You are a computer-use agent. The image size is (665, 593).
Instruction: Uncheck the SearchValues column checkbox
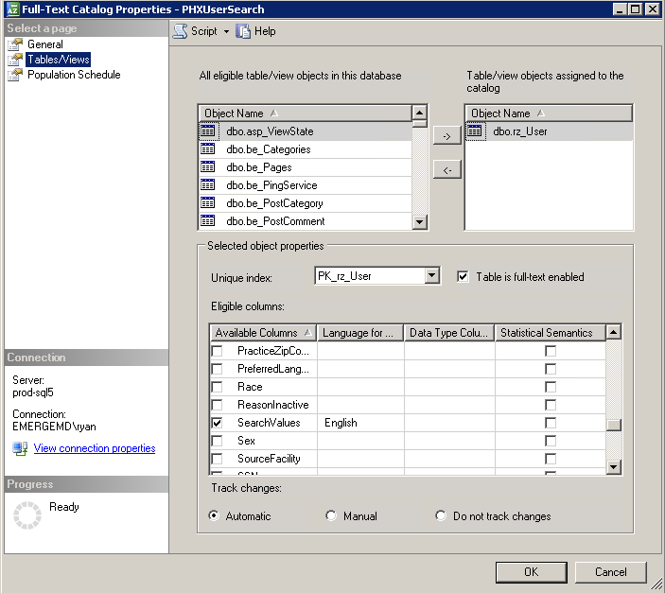click(x=217, y=423)
